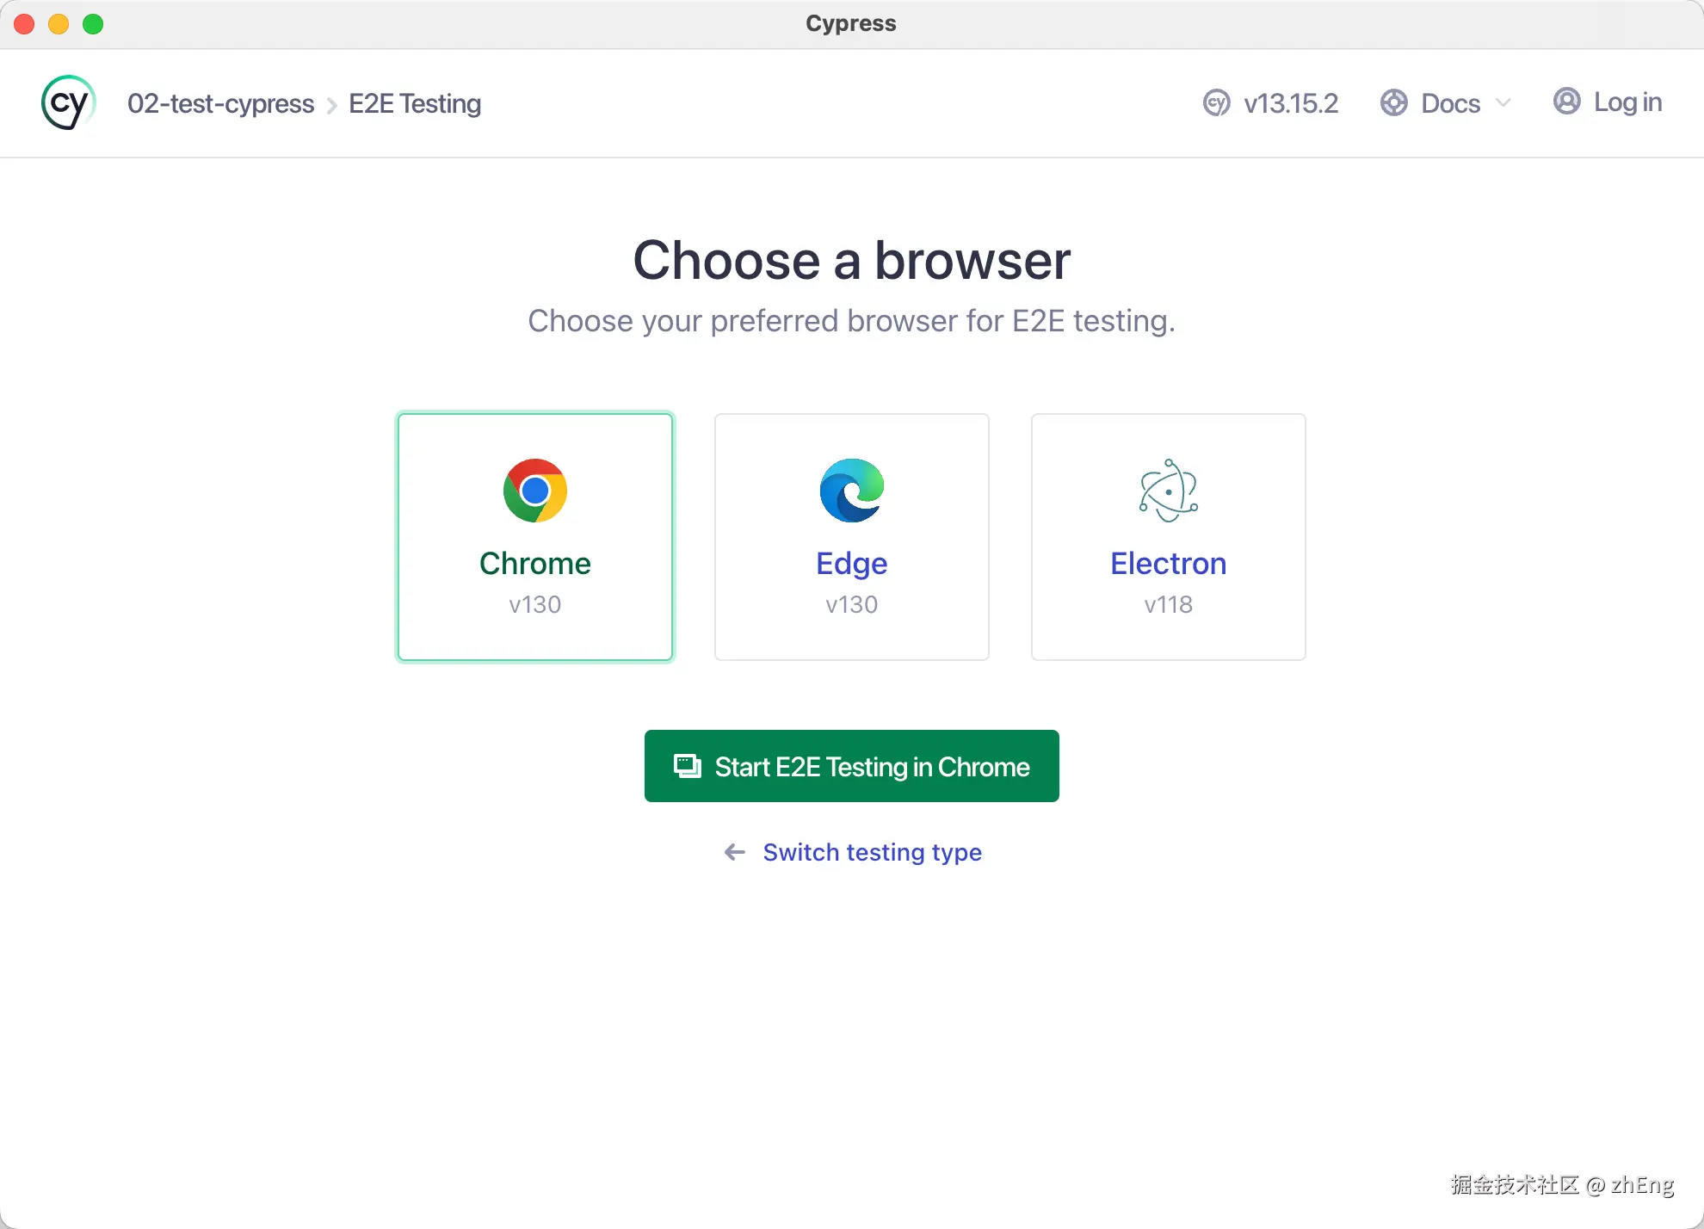
Task: Click the E2E Testing breadcrumb
Action: [414, 103]
